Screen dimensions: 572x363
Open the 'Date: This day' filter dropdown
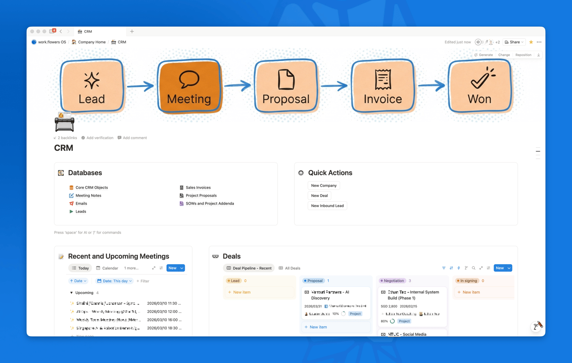click(x=114, y=281)
